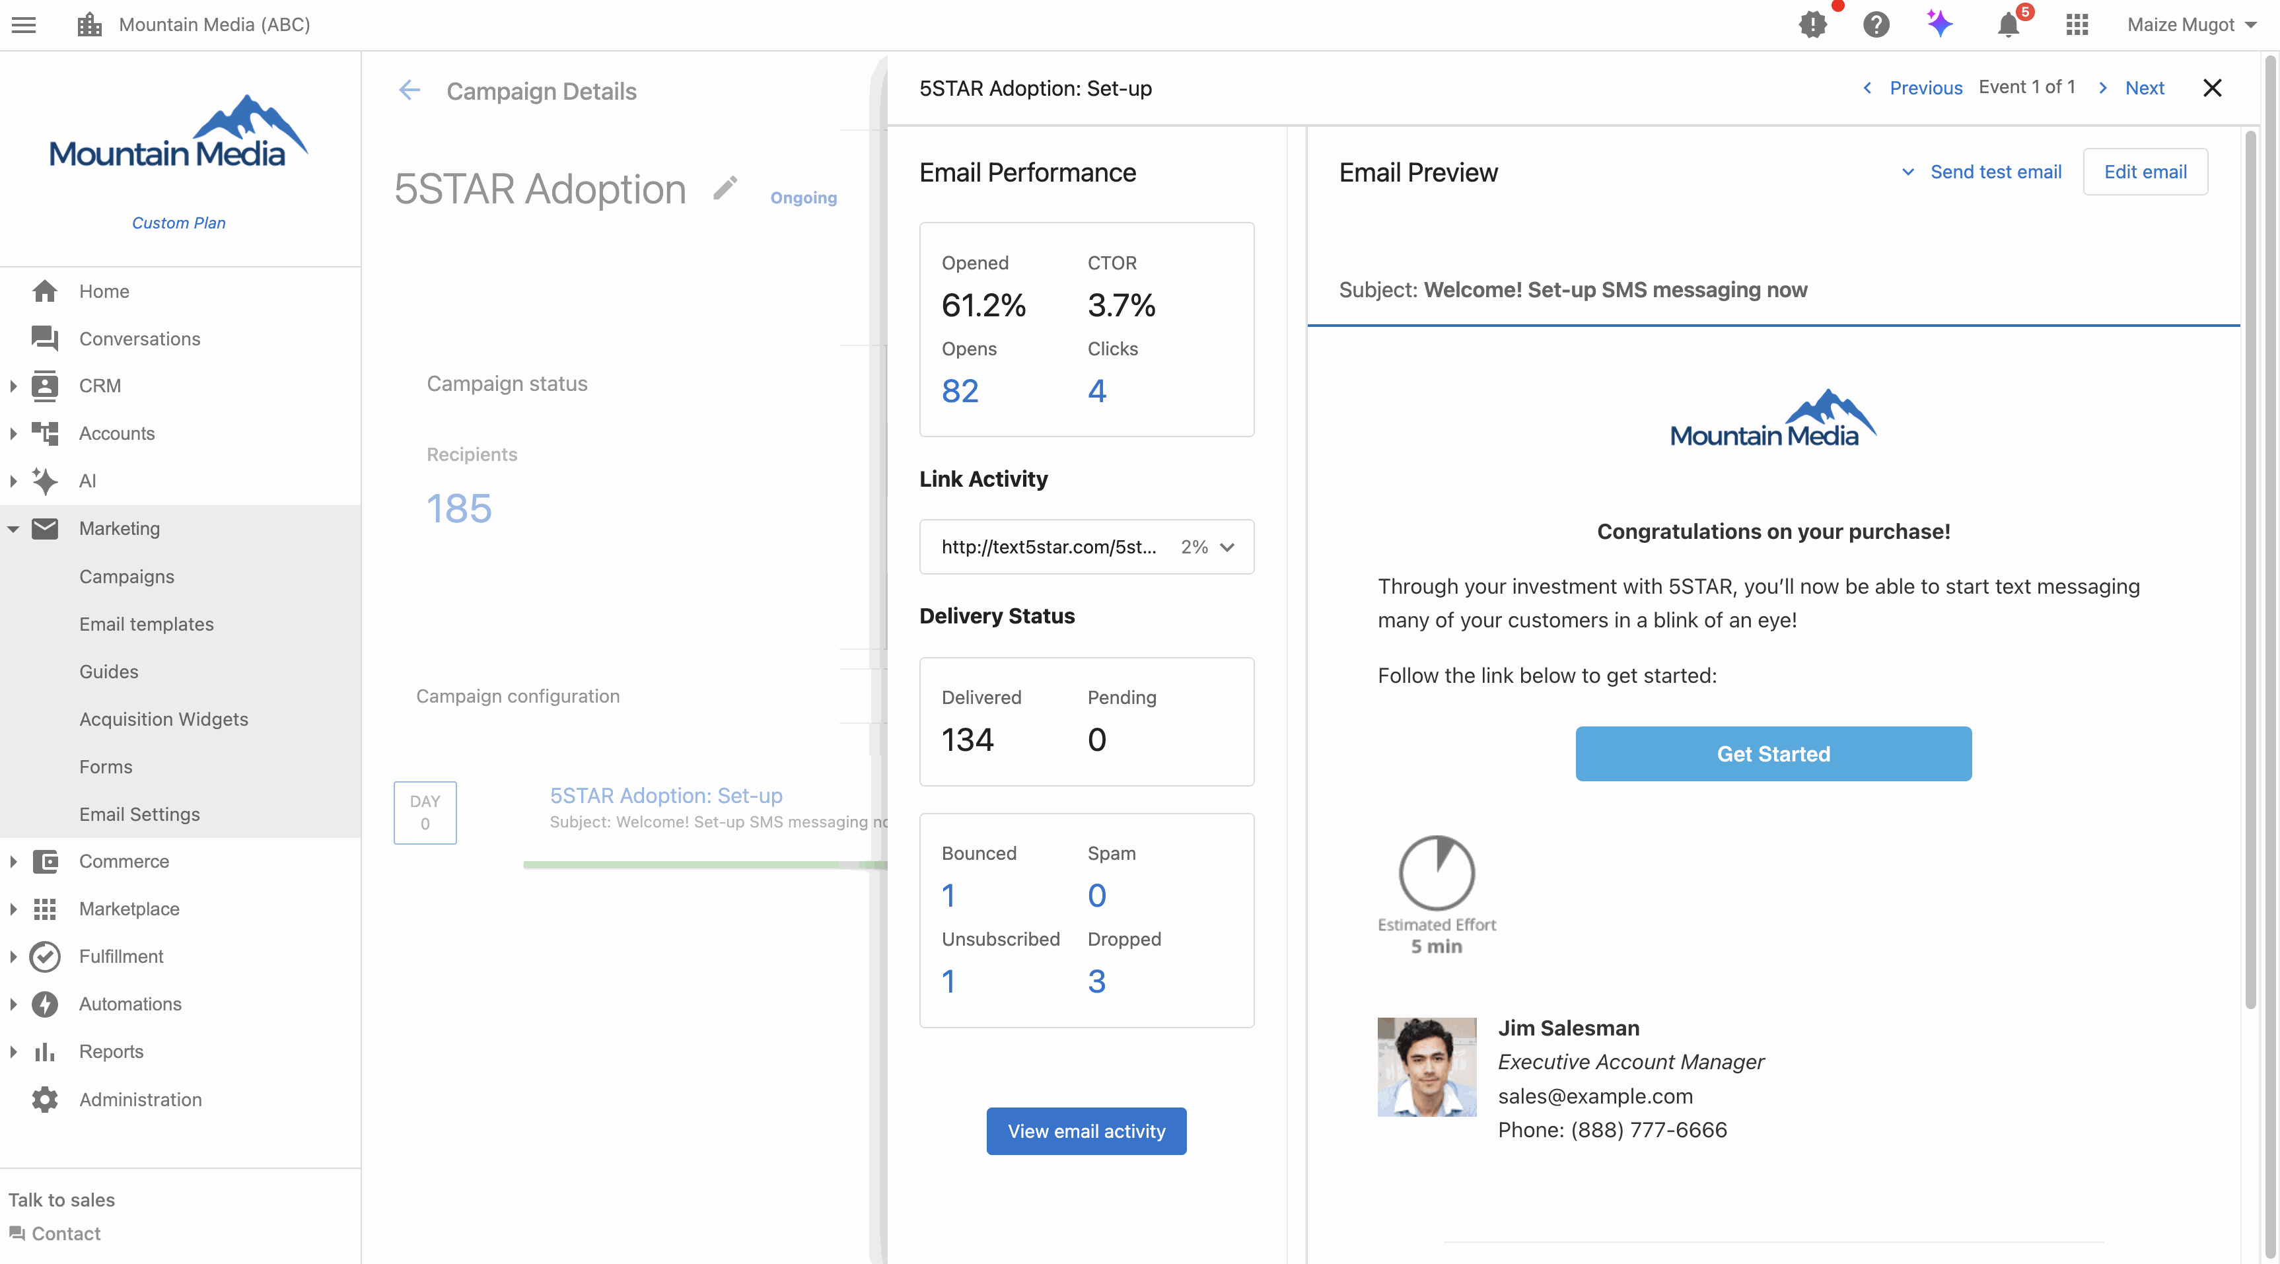The height and width of the screenshot is (1264, 2280).
Task: Click the Contact chat icon at bottom
Action: pos(17,1234)
